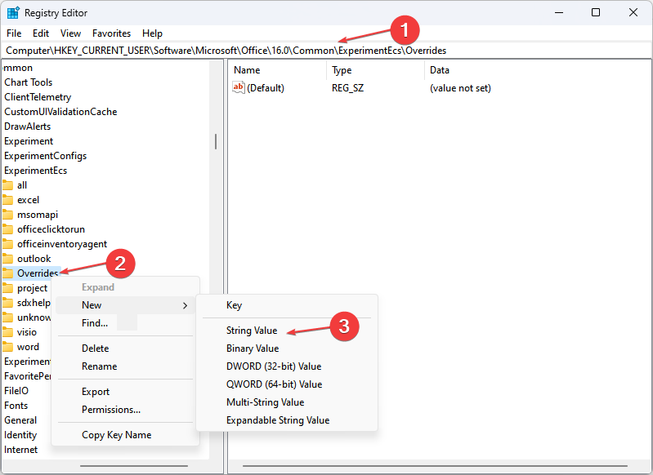This screenshot has width=653, height=475.
Task: Open the Edit menu
Action: pos(41,33)
